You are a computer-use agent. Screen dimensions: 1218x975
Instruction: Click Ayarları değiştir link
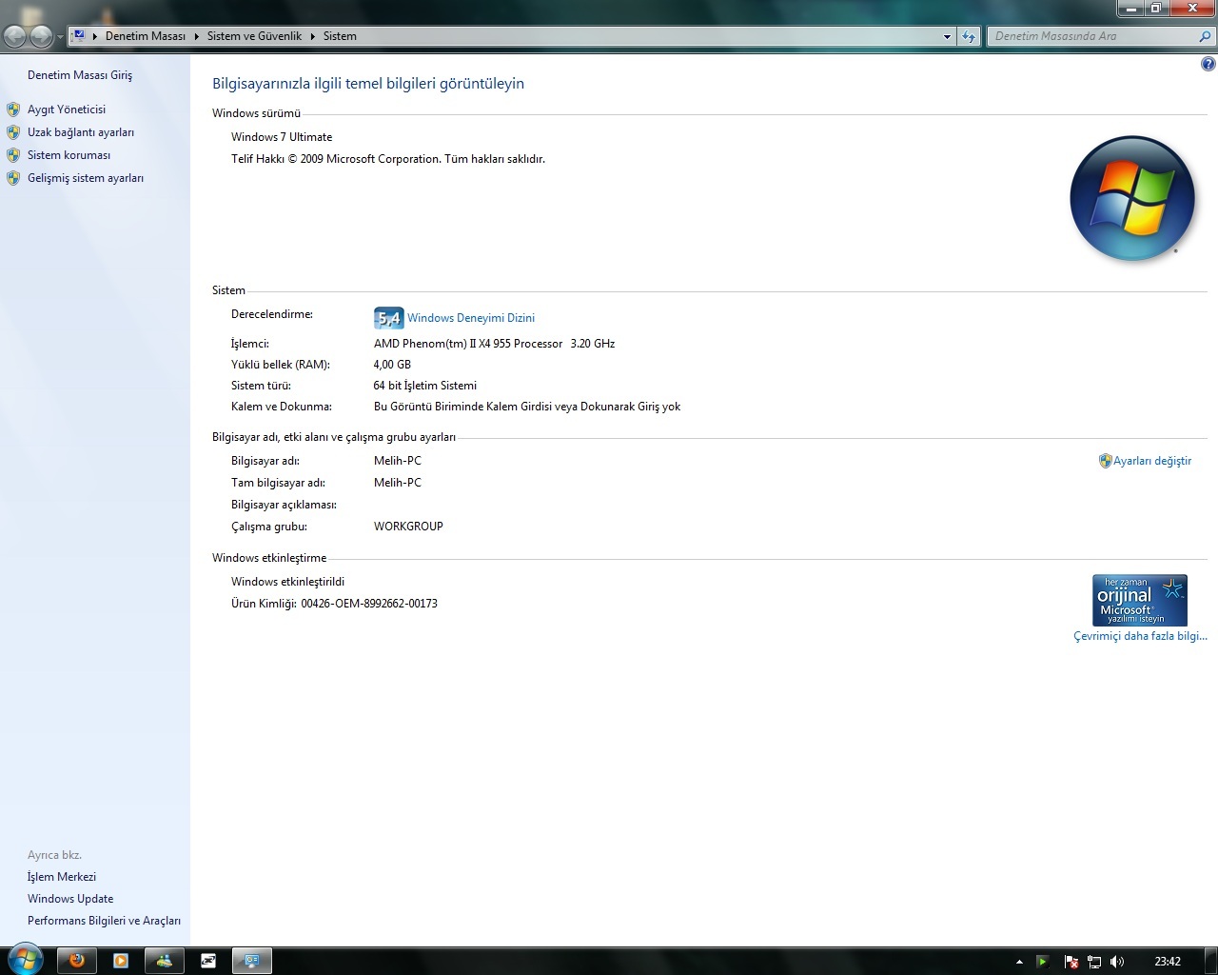(x=1152, y=461)
